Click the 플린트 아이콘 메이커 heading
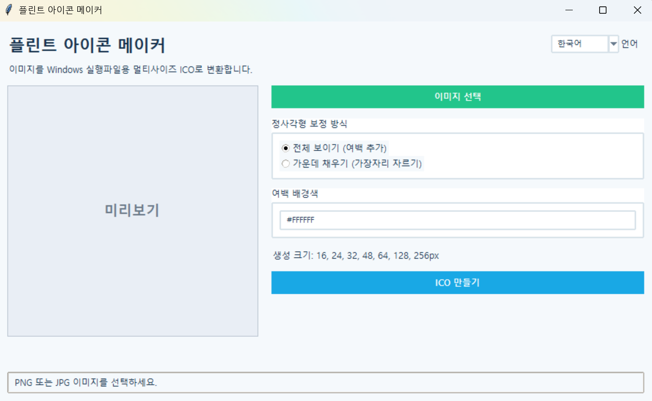 pyautogui.click(x=87, y=46)
